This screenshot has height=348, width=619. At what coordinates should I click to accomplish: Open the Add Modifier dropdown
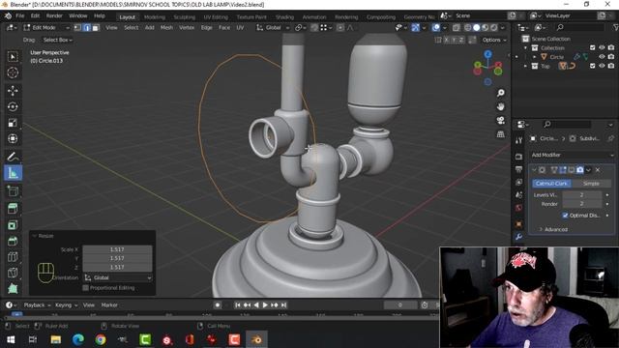tap(572, 155)
